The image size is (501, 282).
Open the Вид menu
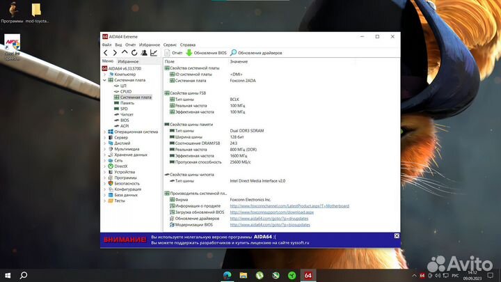click(118, 45)
